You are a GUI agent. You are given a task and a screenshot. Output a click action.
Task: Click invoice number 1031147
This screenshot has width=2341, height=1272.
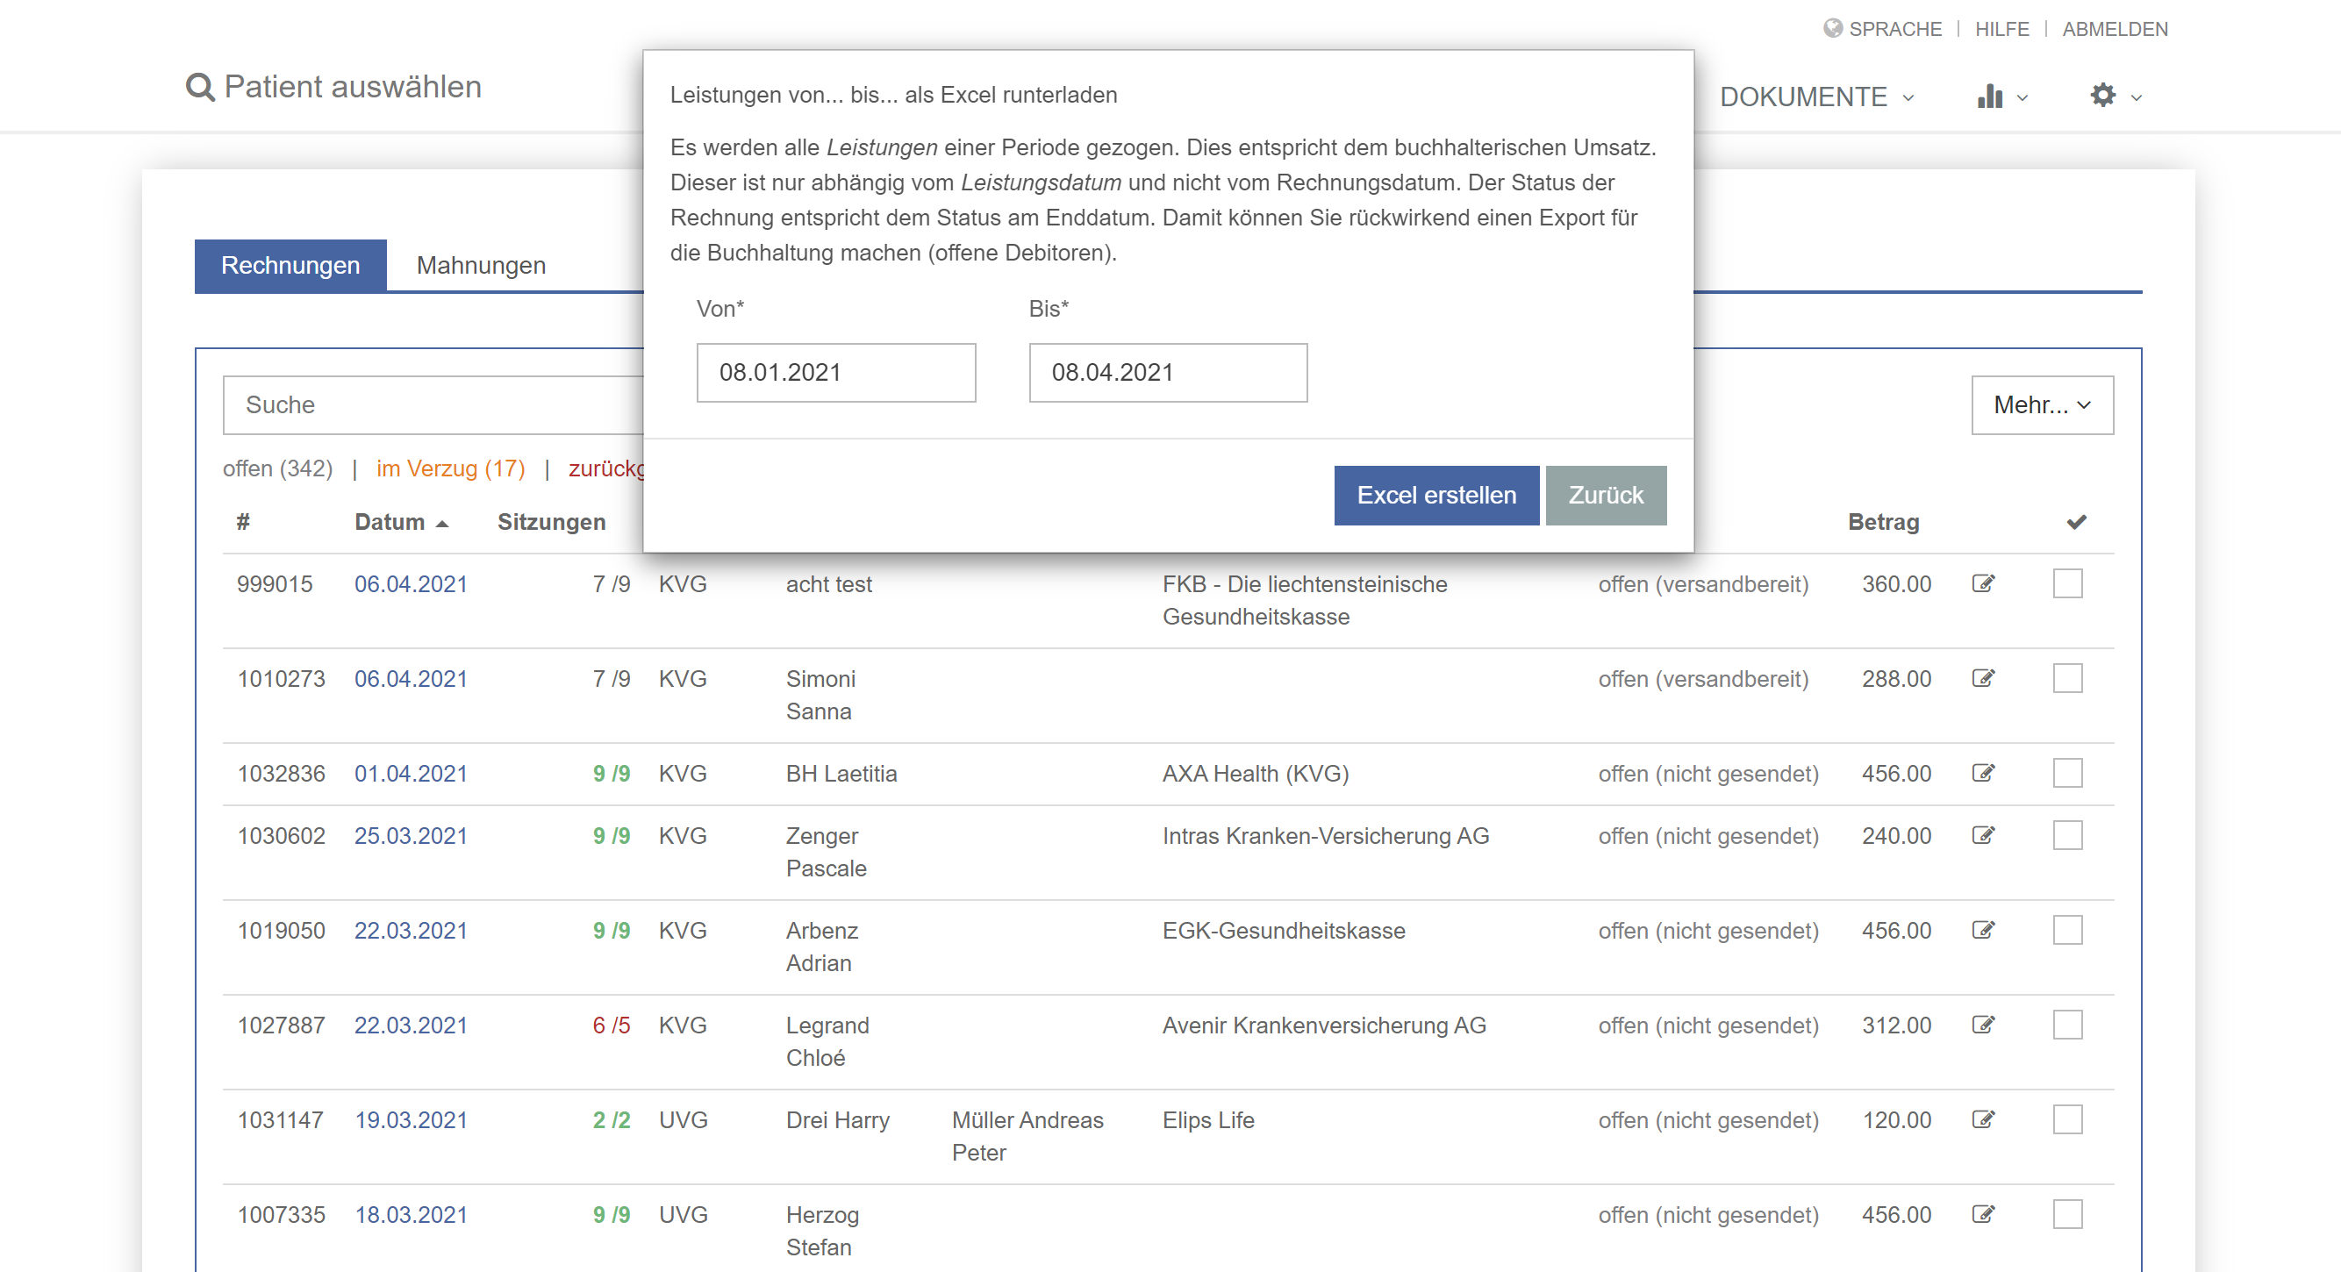[280, 1120]
